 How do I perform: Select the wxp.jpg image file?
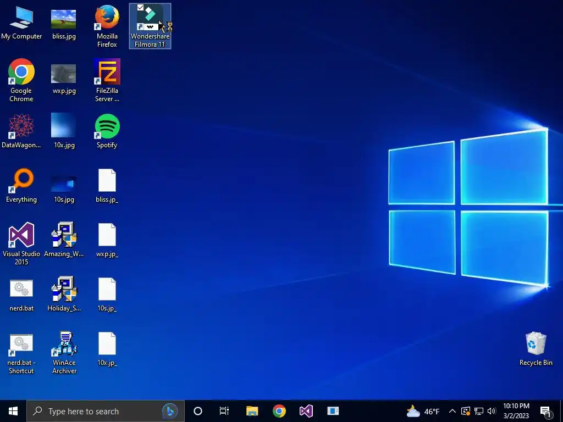pos(64,79)
